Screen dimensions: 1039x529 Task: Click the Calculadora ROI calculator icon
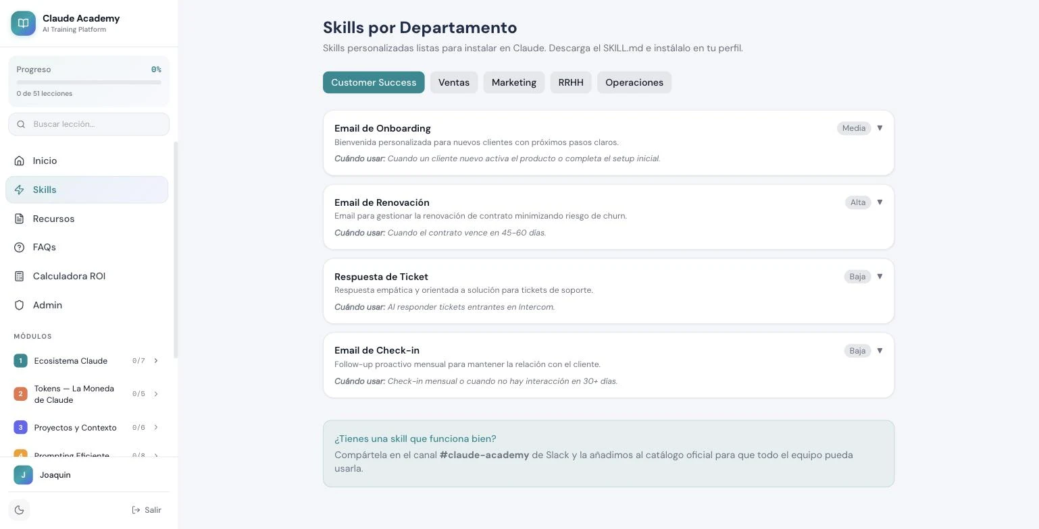tap(20, 276)
